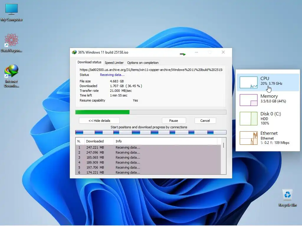
Task: Select the Memory performance graph thumbnail
Action: pos(248,100)
